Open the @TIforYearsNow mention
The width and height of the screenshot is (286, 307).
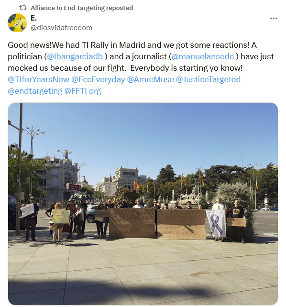[39, 79]
